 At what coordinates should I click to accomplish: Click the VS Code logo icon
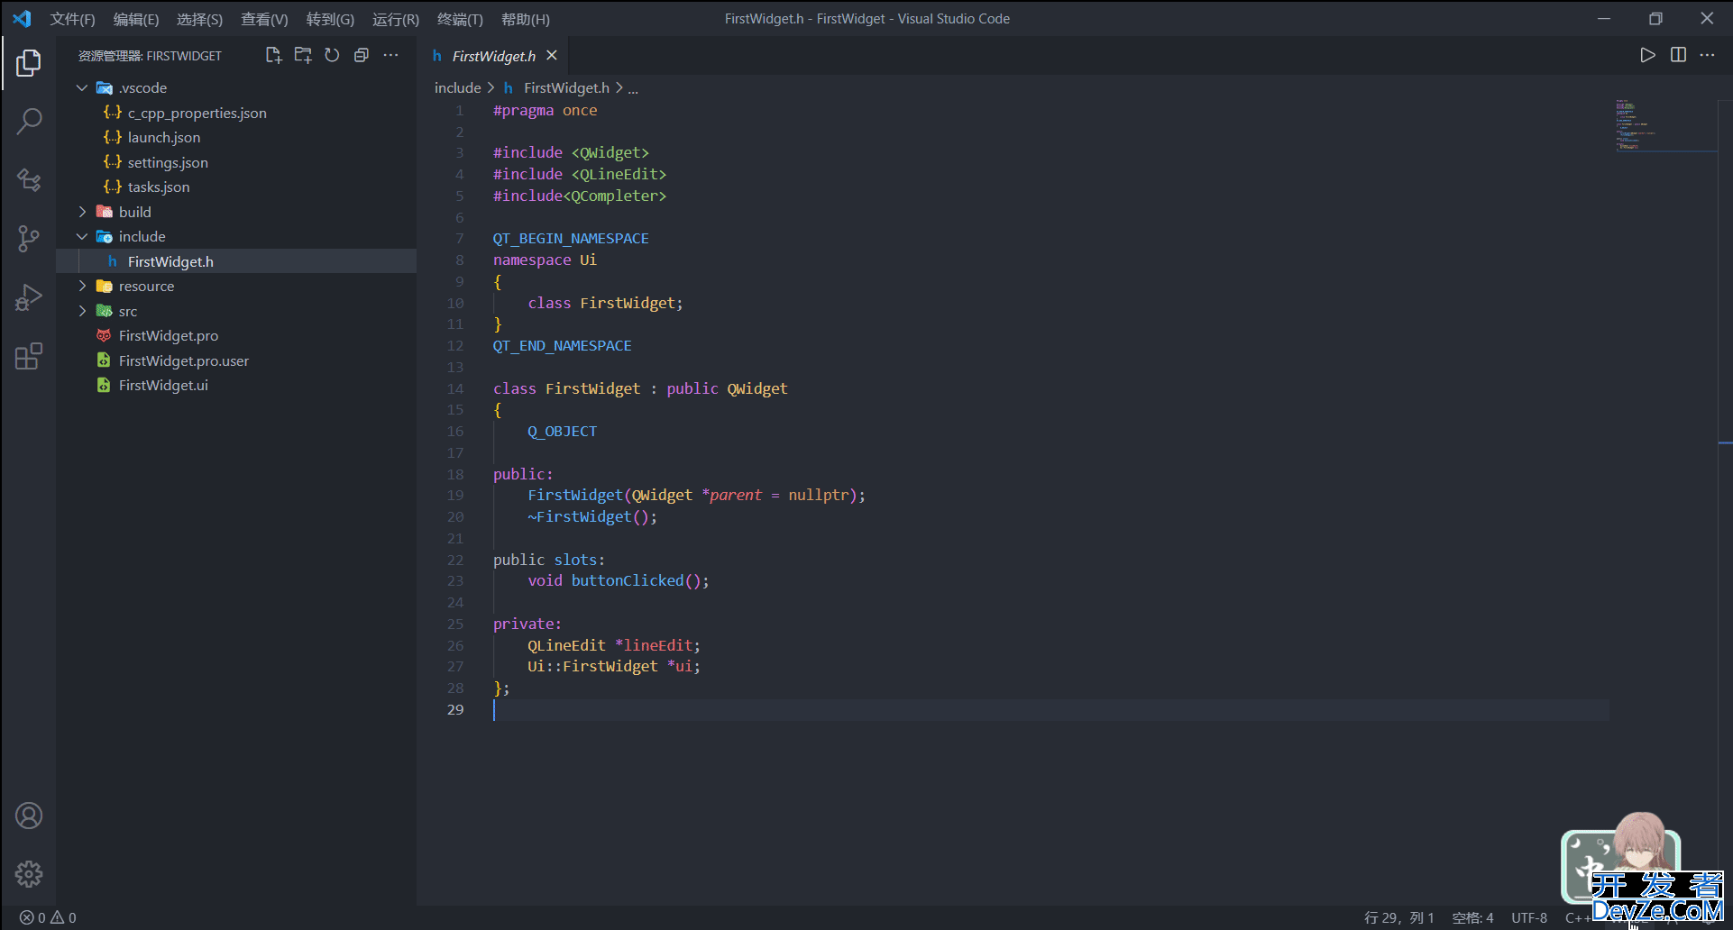(22, 19)
